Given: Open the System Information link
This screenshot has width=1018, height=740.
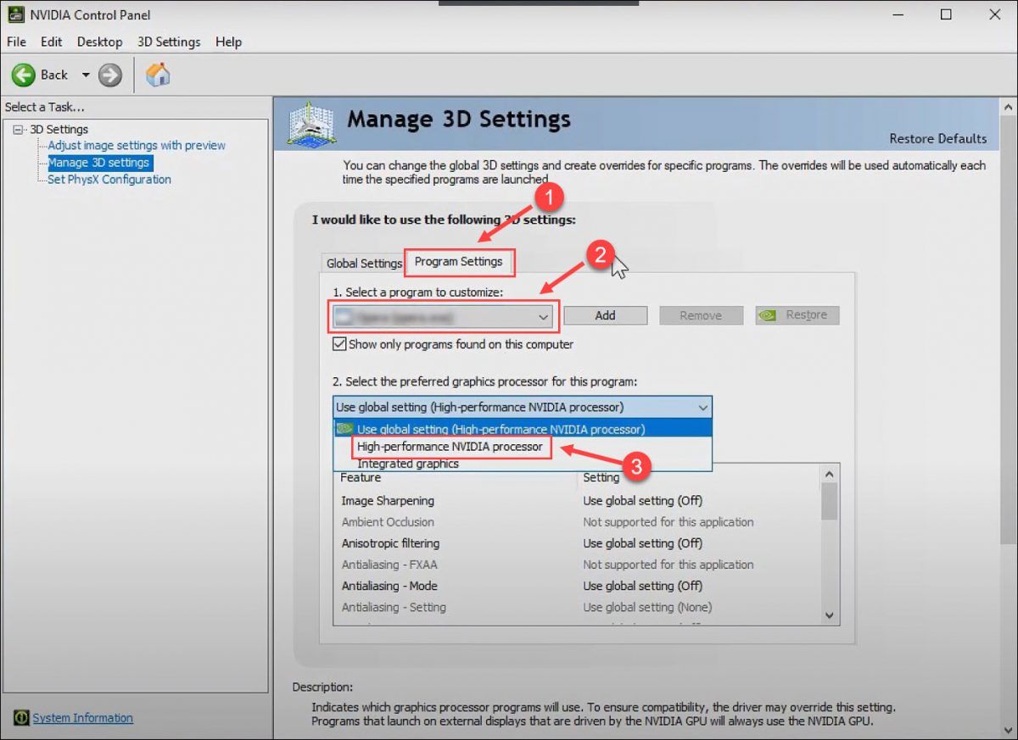Looking at the screenshot, I should click(x=83, y=718).
